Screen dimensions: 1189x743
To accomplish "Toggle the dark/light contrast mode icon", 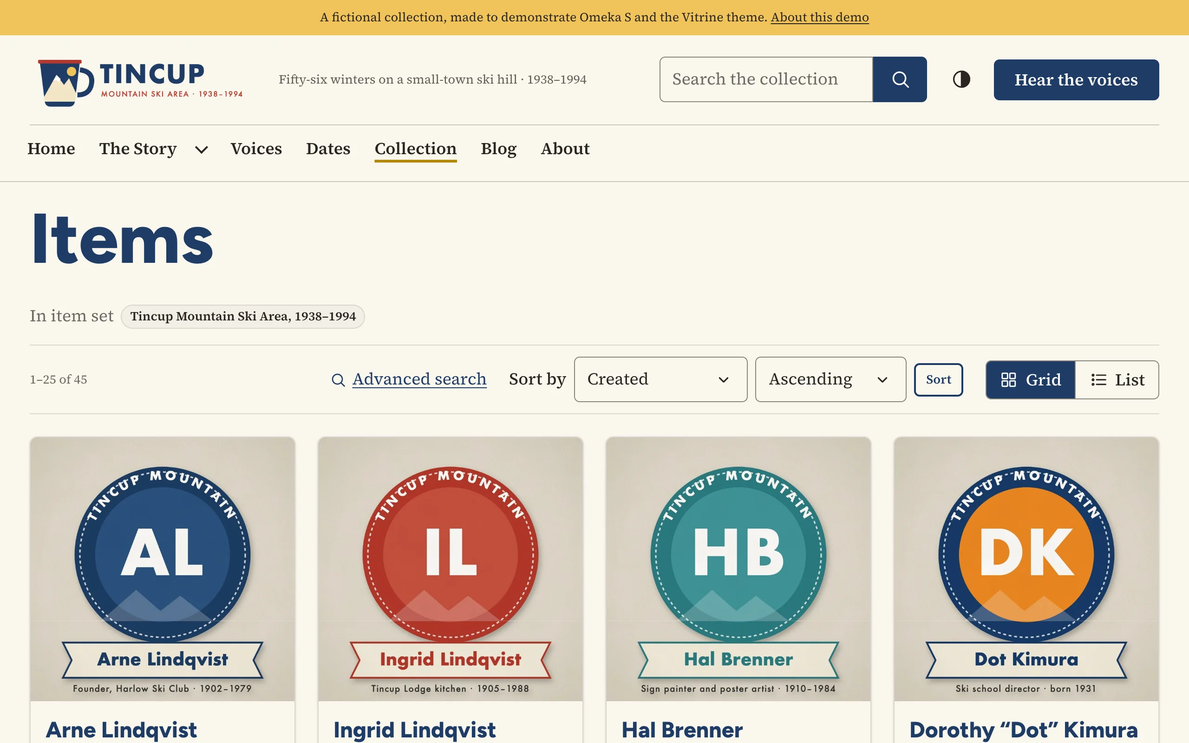I will [961, 79].
